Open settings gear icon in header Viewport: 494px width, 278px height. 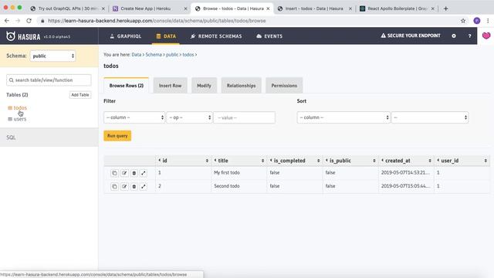coord(454,36)
